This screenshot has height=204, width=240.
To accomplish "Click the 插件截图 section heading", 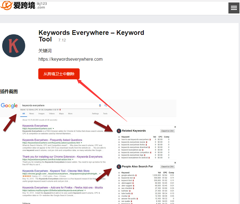I will click(9, 91).
